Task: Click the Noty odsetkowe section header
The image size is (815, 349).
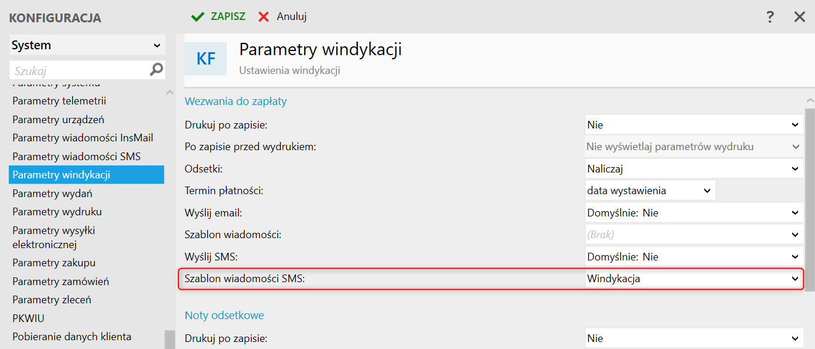Action: click(224, 316)
